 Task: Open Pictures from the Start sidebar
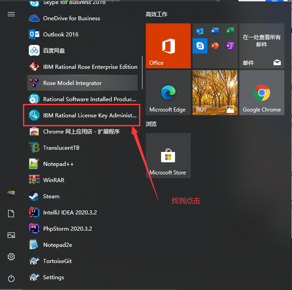(11, 235)
